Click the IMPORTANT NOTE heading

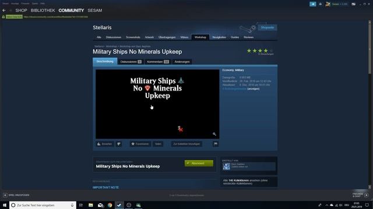(105, 188)
